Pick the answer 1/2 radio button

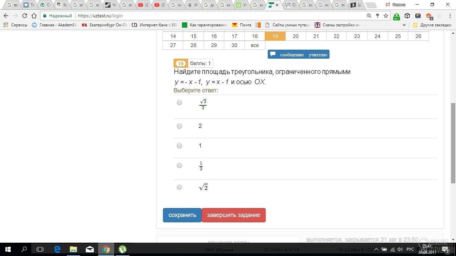[180, 165]
